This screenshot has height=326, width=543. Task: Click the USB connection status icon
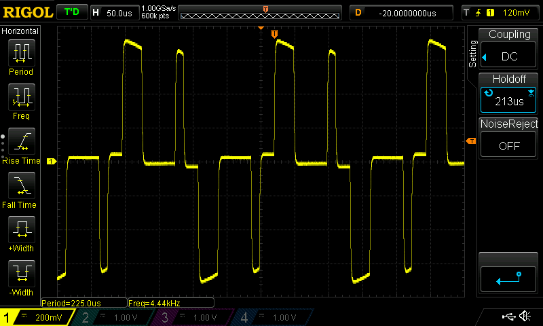point(508,316)
